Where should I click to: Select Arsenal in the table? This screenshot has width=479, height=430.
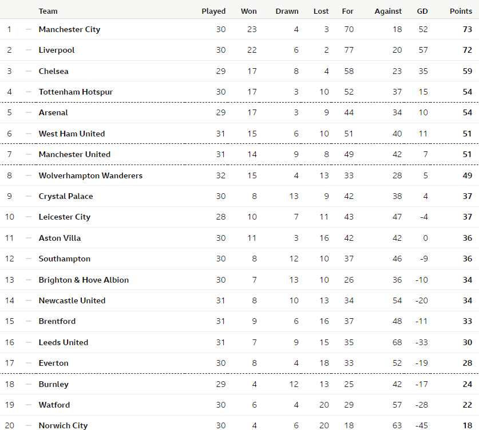click(x=53, y=112)
